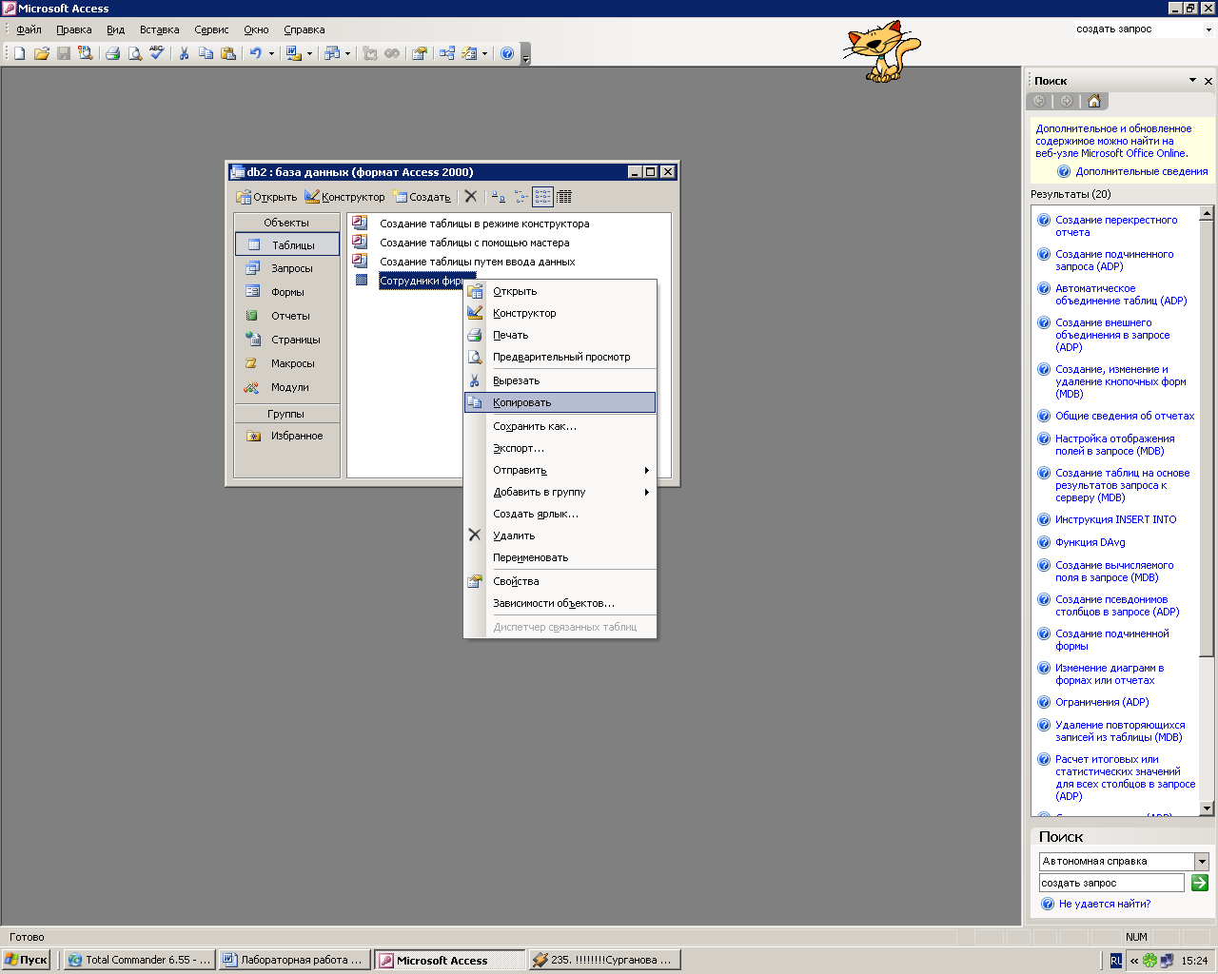This screenshot has height=974, width=1218.
Task: Click the Access Help question icon
Action: [507, 53]
